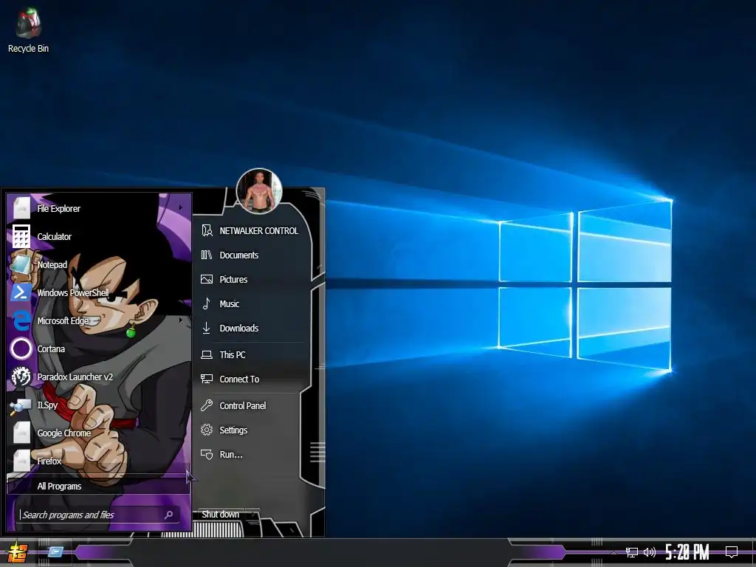Viewport: 756px width, 567px height.
Task: Click the Cortana circle icon
Action: click(x=21, y=348)
